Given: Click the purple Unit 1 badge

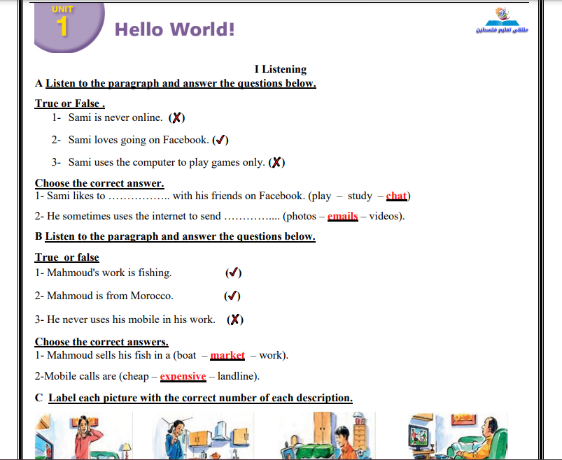Looking at the screenshot, I should 69,27.
